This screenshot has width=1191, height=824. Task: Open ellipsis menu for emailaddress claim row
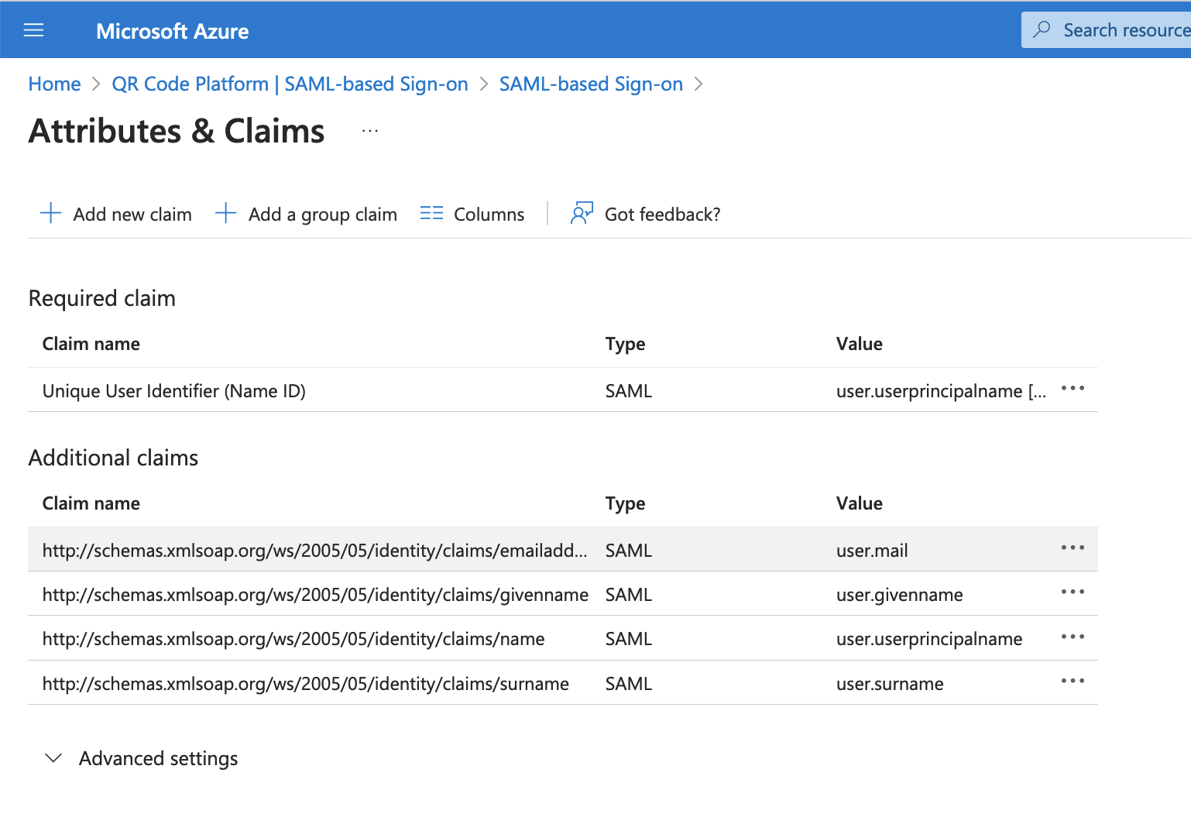(1073, 548)
